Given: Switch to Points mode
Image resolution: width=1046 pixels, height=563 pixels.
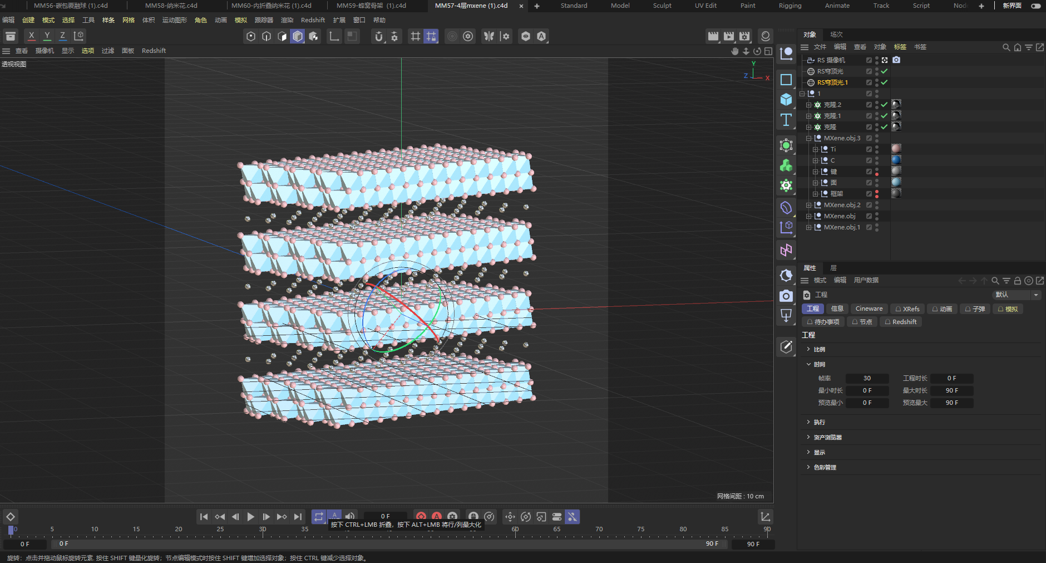Looking at the screenshot, I should coord(251,36).
